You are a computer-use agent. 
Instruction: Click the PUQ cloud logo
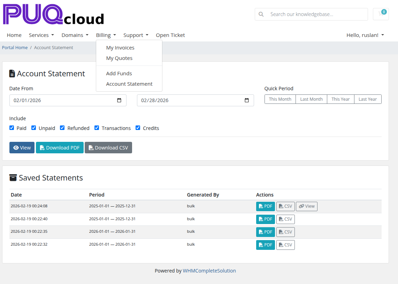[x=54, y=15]
